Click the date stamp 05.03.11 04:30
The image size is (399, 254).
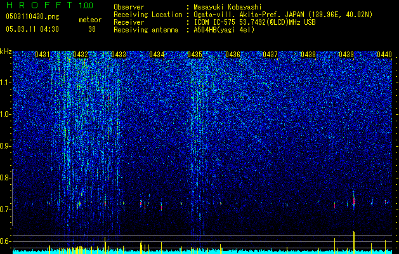pyautogui.click(x=32, y=29)
